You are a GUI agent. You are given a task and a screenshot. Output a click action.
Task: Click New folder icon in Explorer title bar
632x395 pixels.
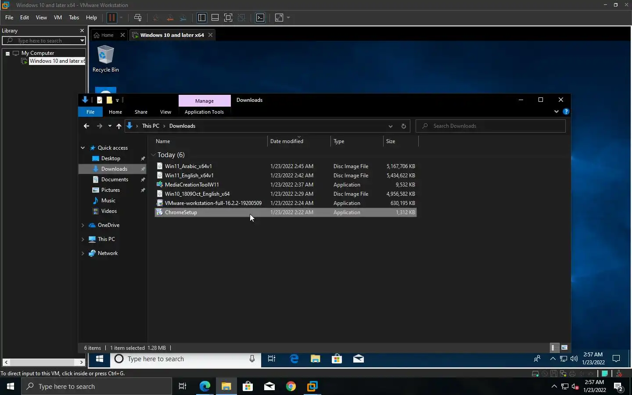coord(109,100)
